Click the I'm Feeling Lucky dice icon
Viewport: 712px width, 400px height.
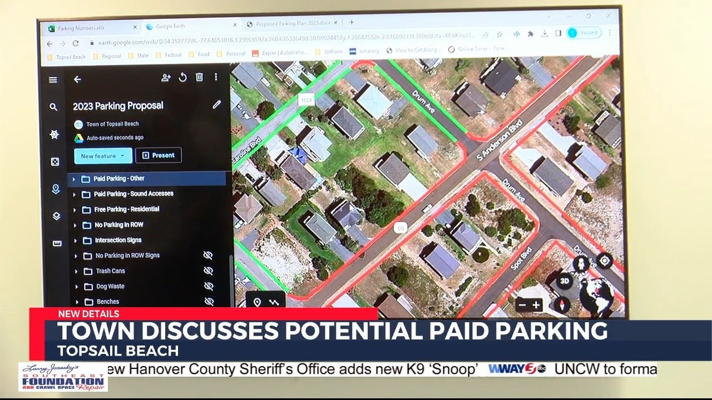pyautogui.click(x=55, y=162)
